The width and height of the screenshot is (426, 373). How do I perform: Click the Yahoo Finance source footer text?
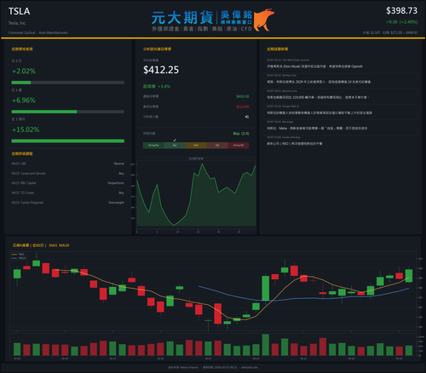(x=183, y=367)
